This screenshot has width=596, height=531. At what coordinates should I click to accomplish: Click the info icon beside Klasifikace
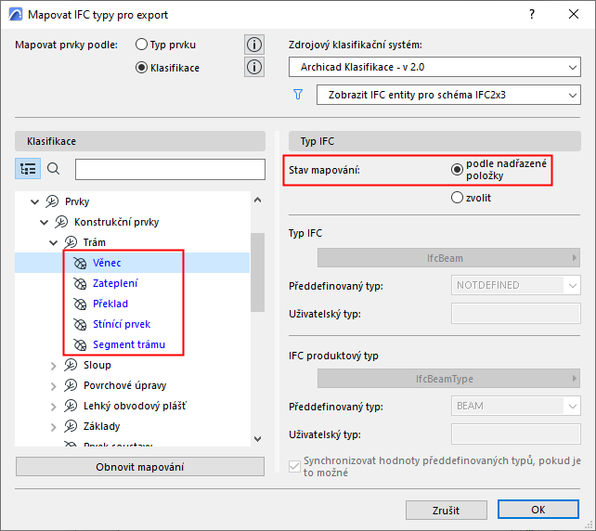pyautogui.click(x=254, y=67)
